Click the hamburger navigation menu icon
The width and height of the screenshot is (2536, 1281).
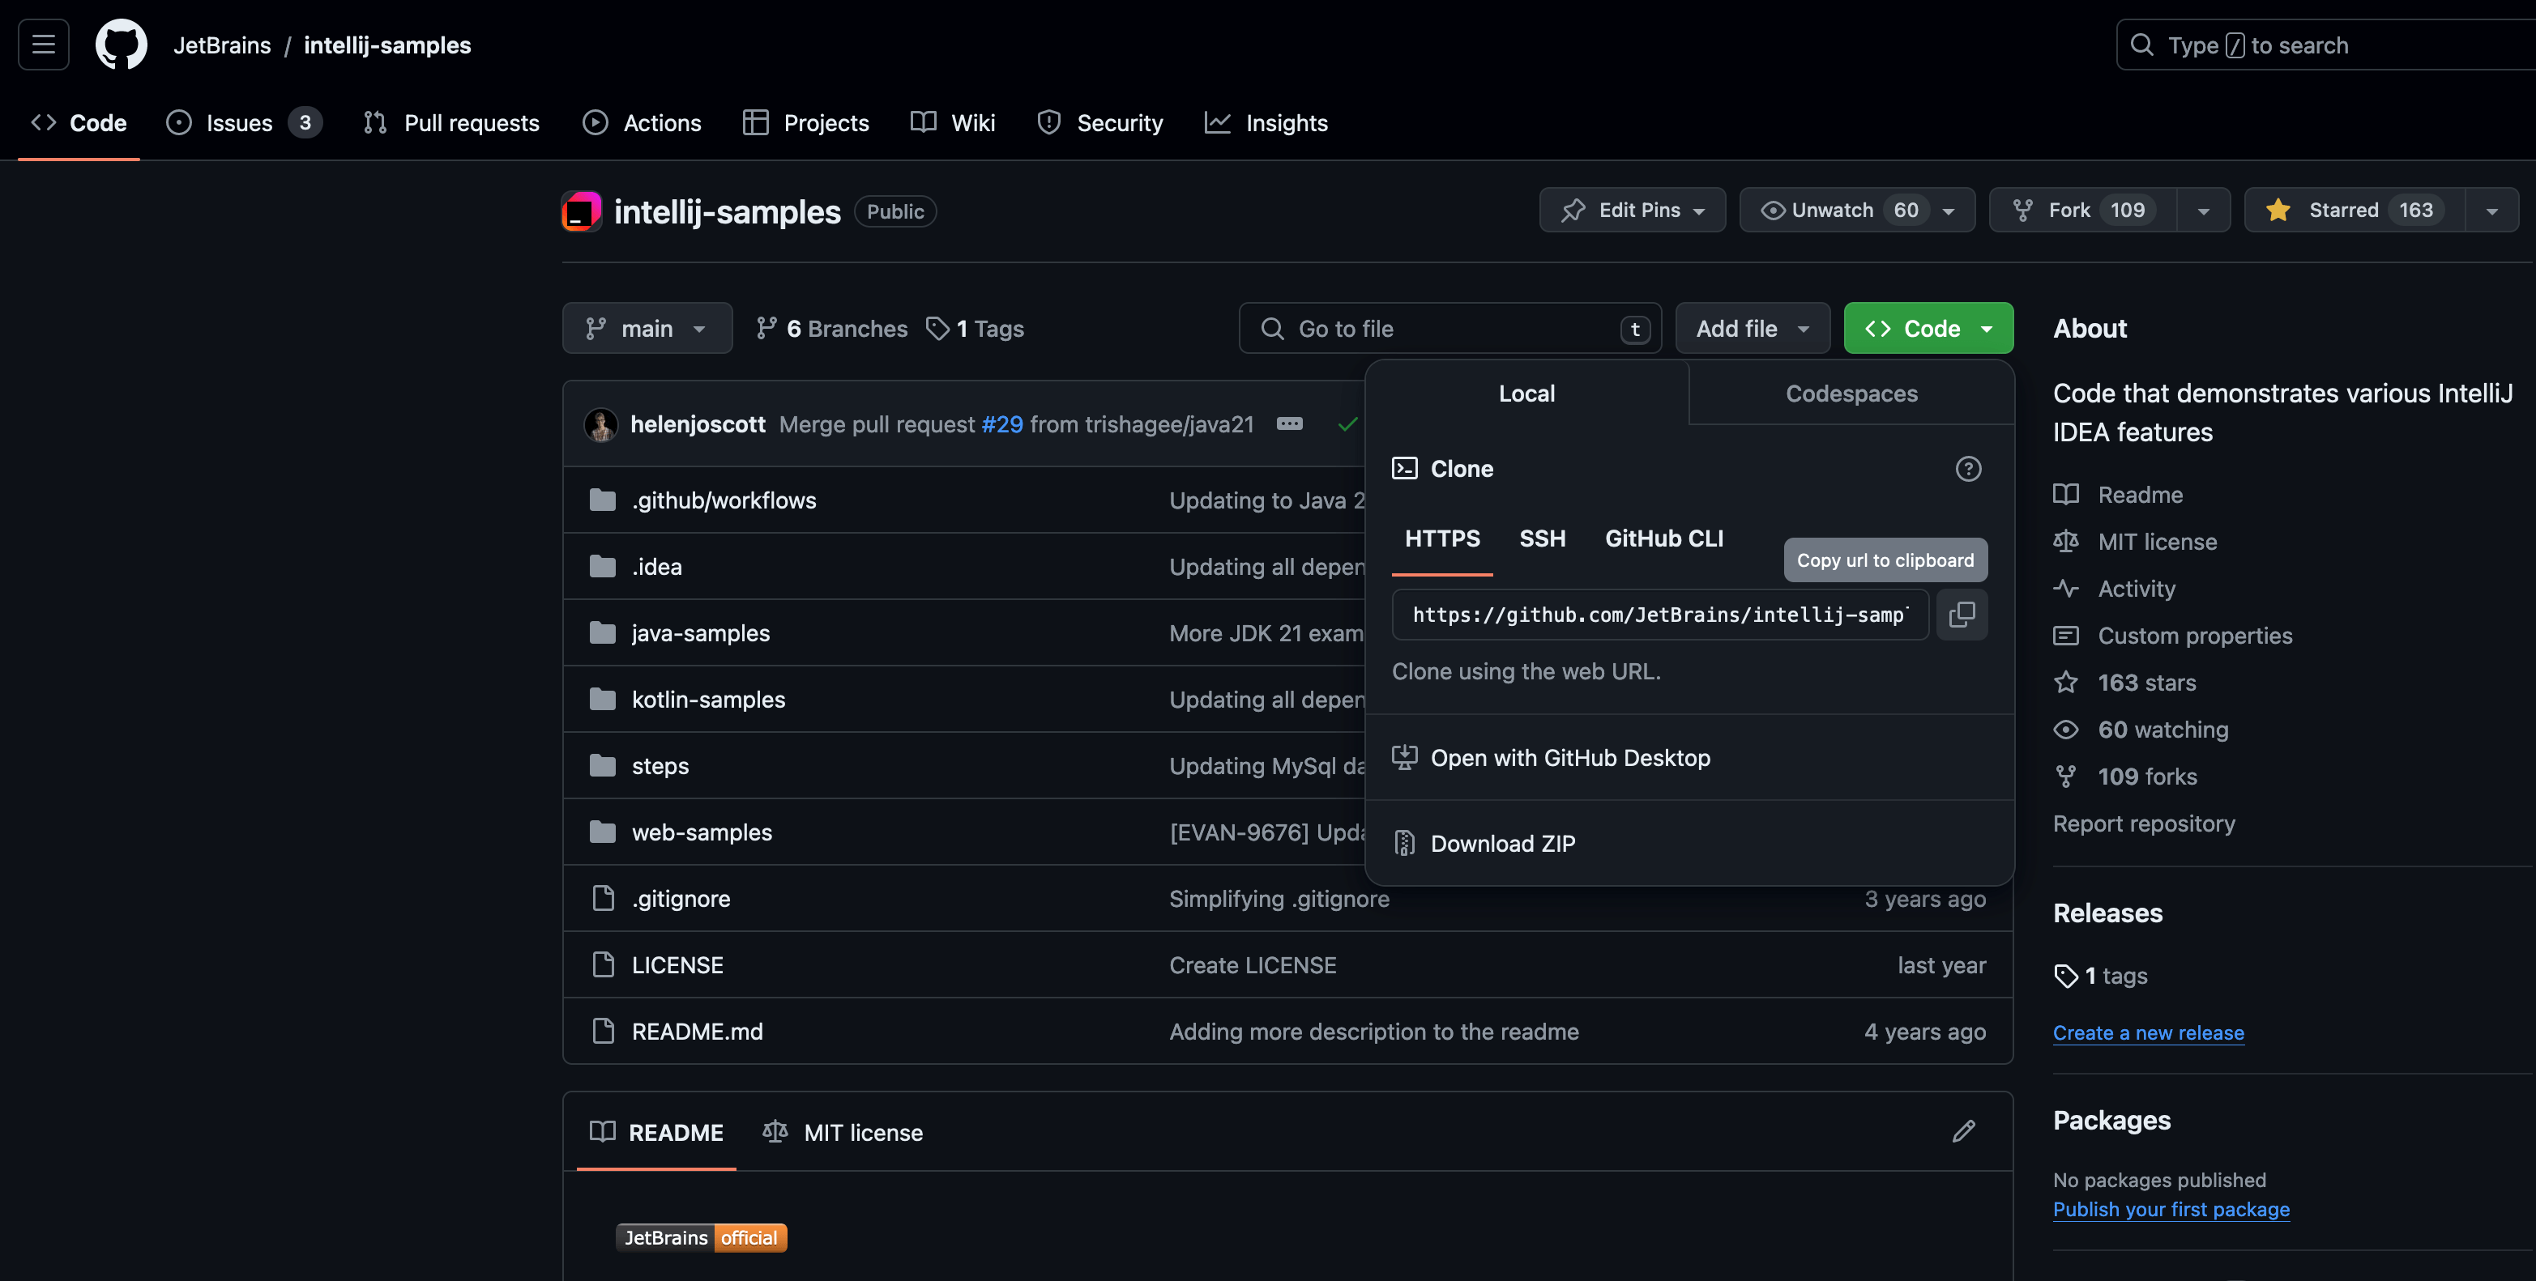(x=42, y=45)
